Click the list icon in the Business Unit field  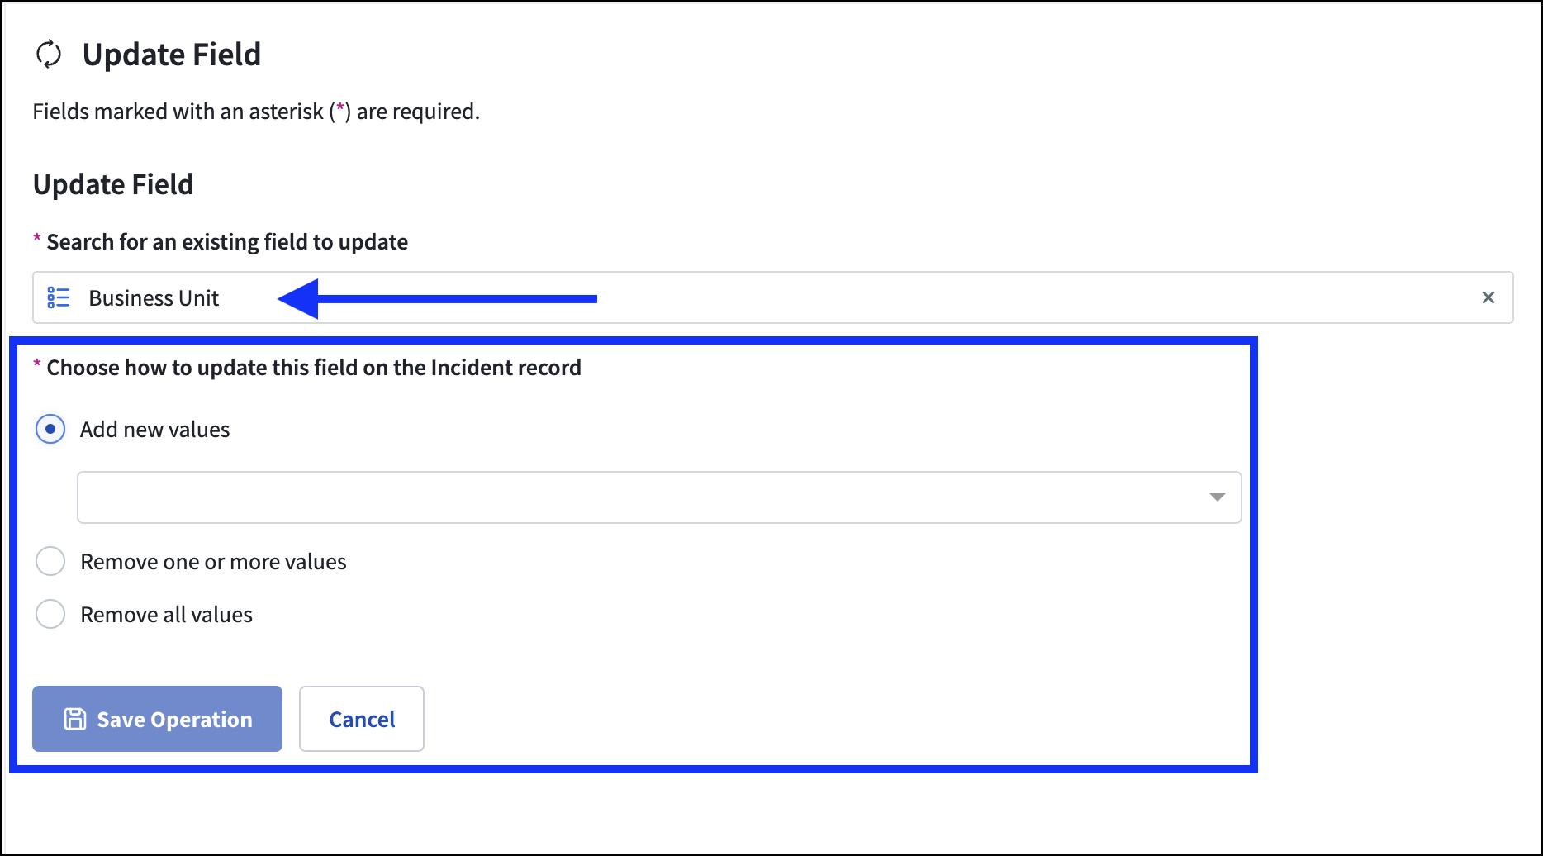click(59, 297)
